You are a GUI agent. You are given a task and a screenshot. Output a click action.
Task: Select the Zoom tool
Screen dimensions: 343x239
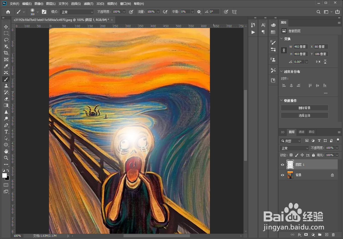(6, 158)
